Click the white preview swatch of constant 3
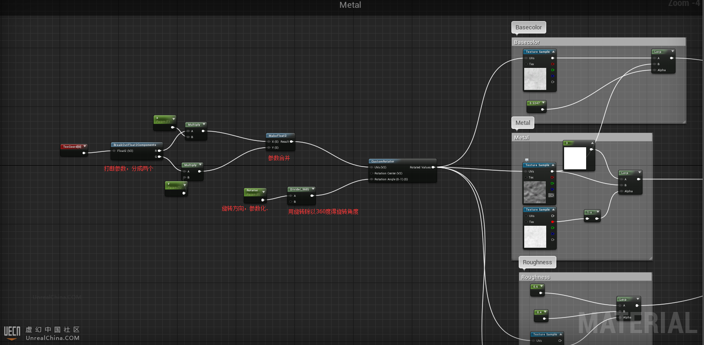Image resolution: width=704 pixels, height=345 pixels. pyautogui.click(x=575, y=158)
